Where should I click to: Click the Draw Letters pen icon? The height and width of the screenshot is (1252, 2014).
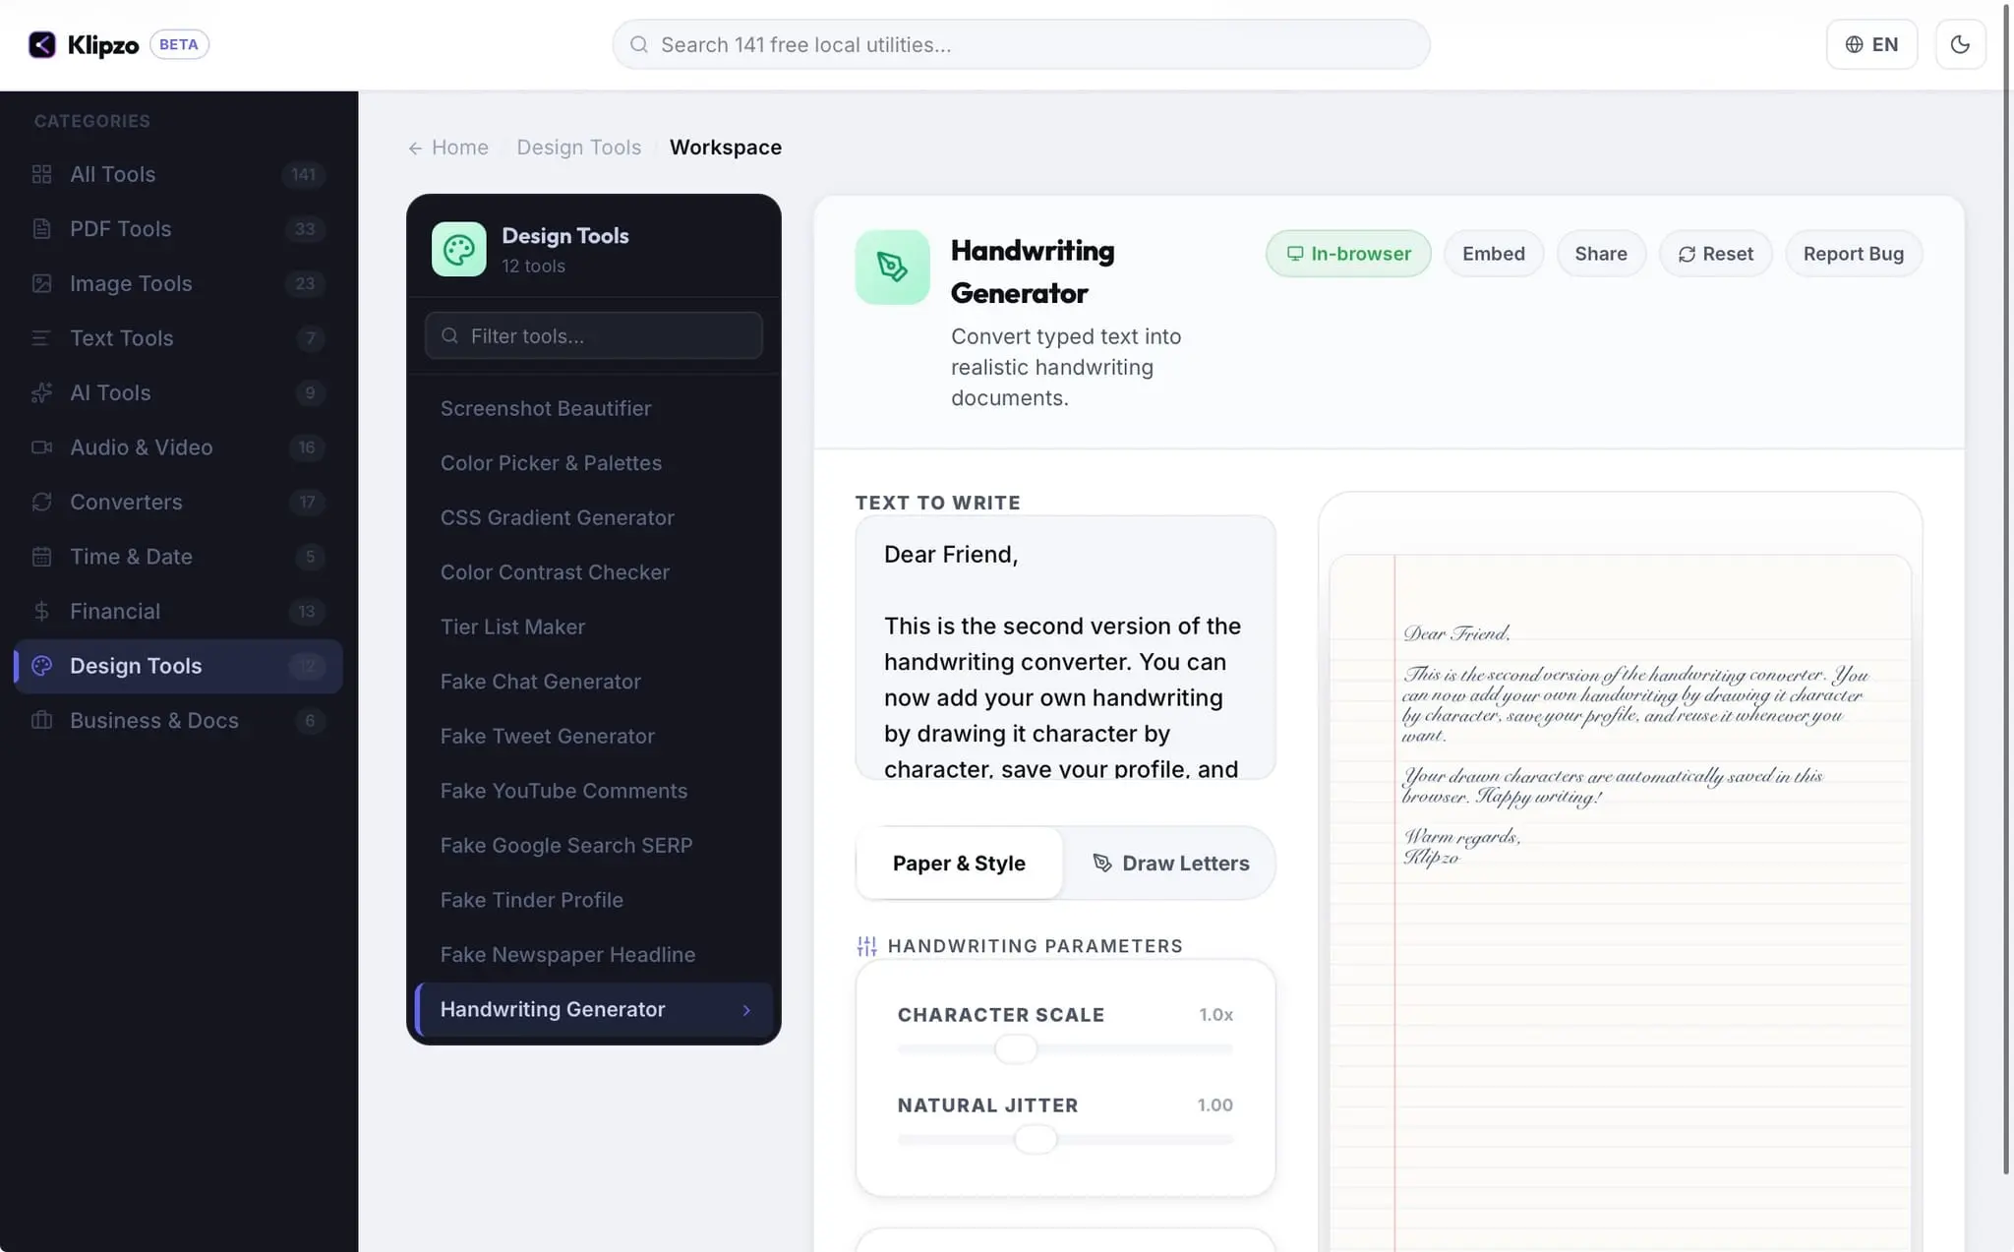1102,863
